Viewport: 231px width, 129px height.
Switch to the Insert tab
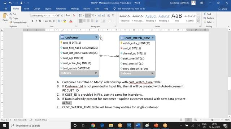click(x=26, y=9)
